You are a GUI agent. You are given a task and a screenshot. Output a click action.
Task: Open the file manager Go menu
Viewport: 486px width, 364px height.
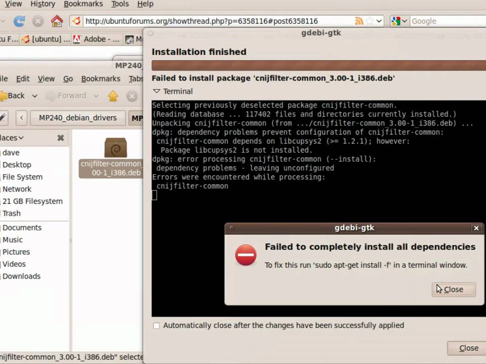[x=68, y=79]
